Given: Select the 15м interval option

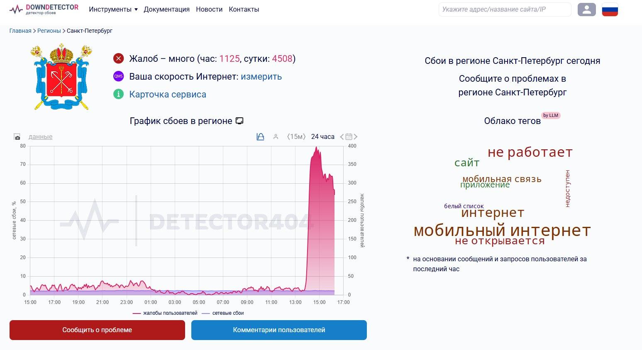Looking at the screenshot, I should click(296, 137).
